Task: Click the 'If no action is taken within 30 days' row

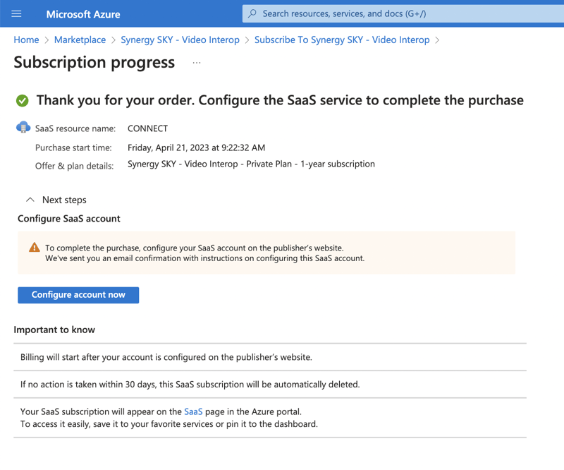Action: [x=270, y=385]
